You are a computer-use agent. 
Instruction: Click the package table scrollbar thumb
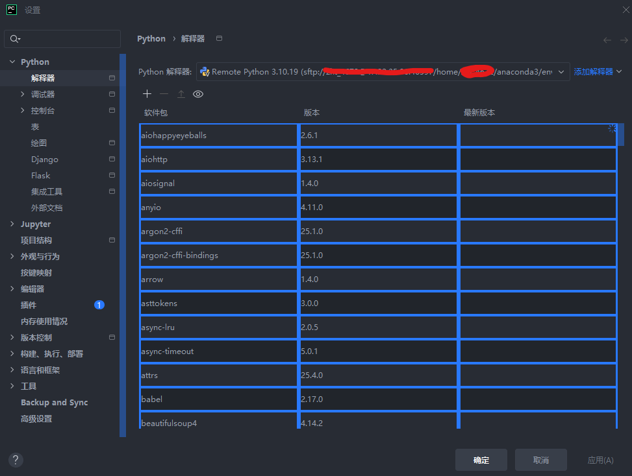click(621, 135)
